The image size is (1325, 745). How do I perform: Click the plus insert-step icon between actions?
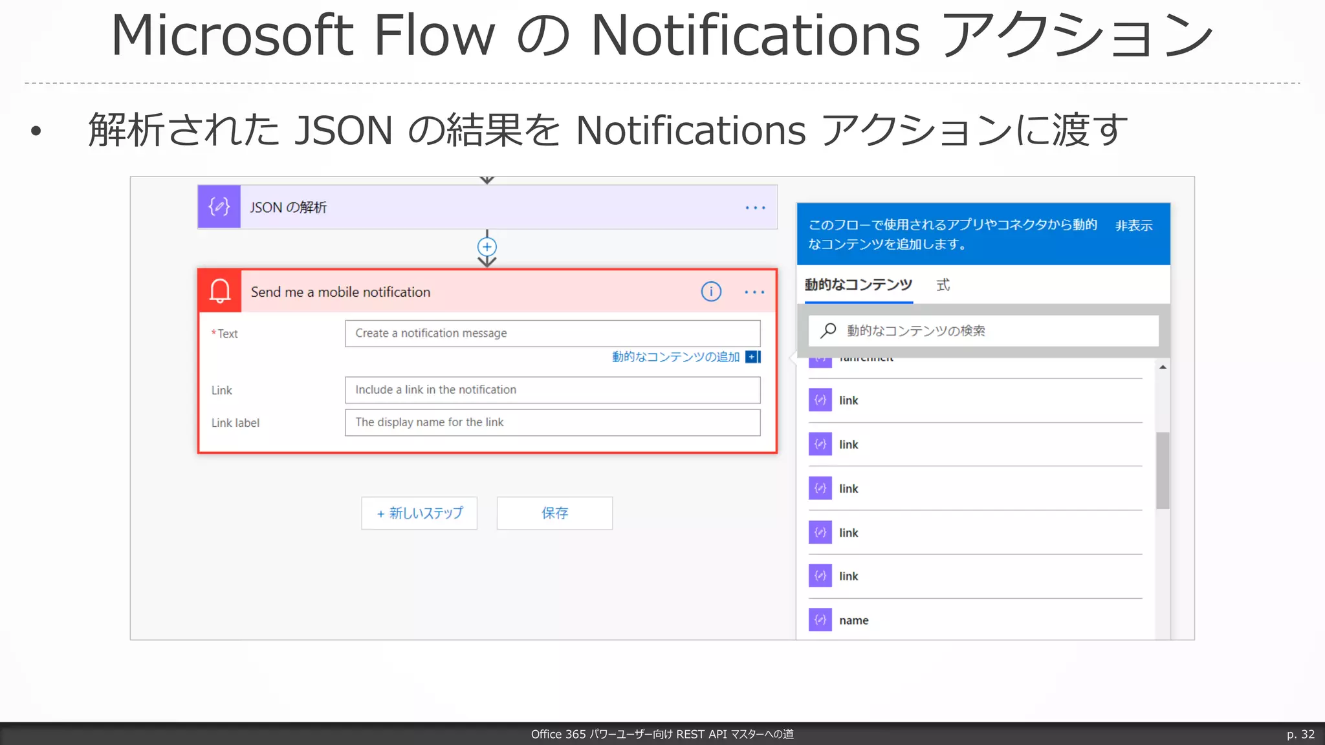click(x=487, y=246)
